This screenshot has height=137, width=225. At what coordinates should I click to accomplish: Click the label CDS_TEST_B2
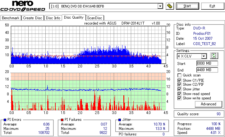click(204, 44)
